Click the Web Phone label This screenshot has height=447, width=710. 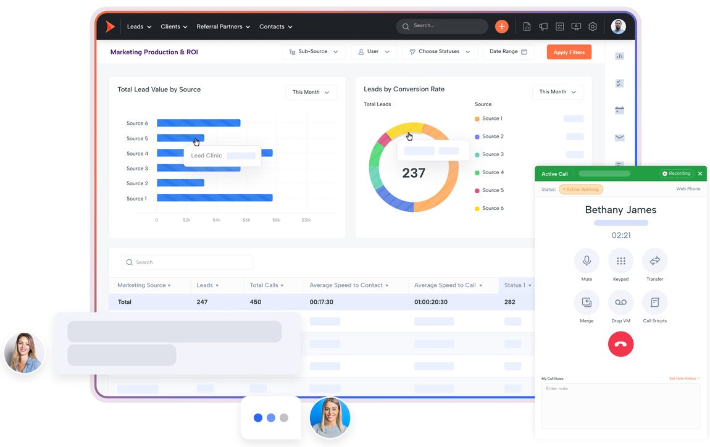click(x=688, y=189)
